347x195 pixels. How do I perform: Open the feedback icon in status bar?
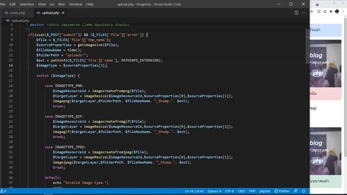(295, 191)
